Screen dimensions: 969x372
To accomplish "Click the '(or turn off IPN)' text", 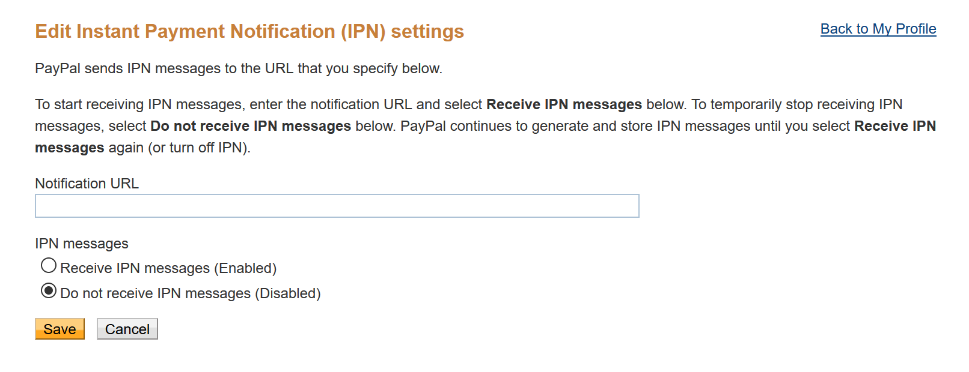I will click(x=199, y=148).
